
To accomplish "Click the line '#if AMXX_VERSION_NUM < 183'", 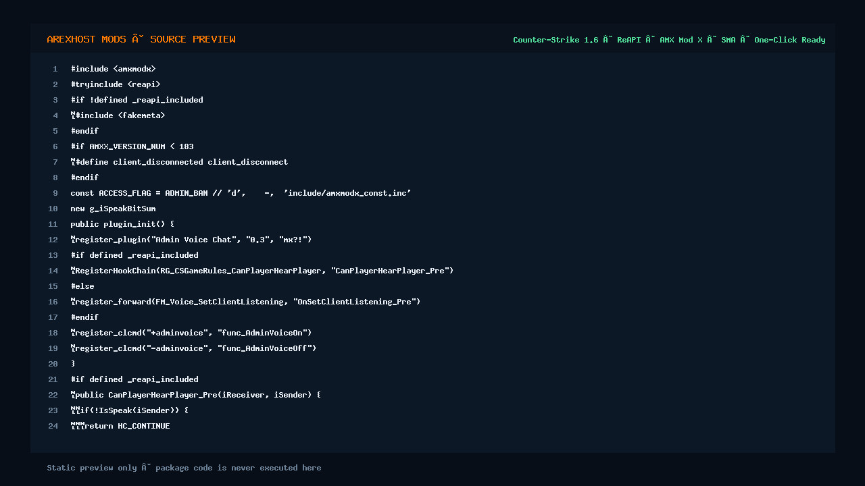I will click(132, 146).
